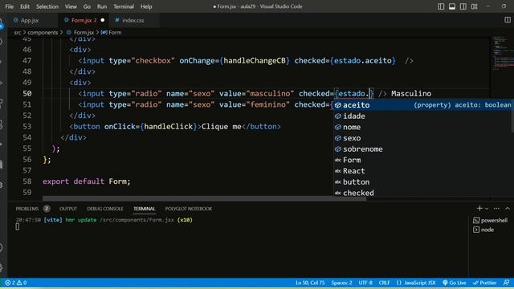Choose the sobrenome suggestion
This screenshot has width=514, height=289.
click(423, 149)
